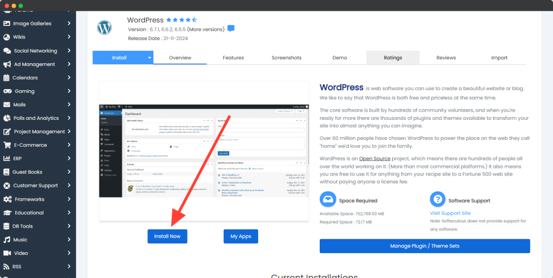
Task: Switch to the Overview tab
Action: (180, 58)
